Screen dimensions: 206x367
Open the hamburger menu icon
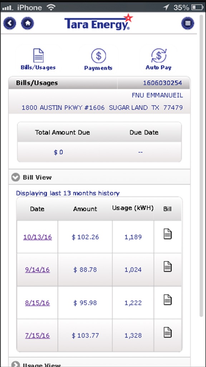pyautogui.click(x=188, y=23)
